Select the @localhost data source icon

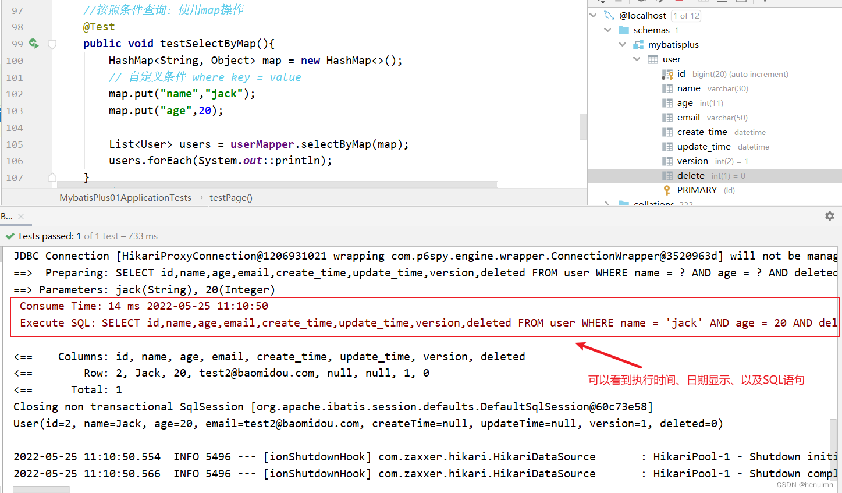click(609, 15)
